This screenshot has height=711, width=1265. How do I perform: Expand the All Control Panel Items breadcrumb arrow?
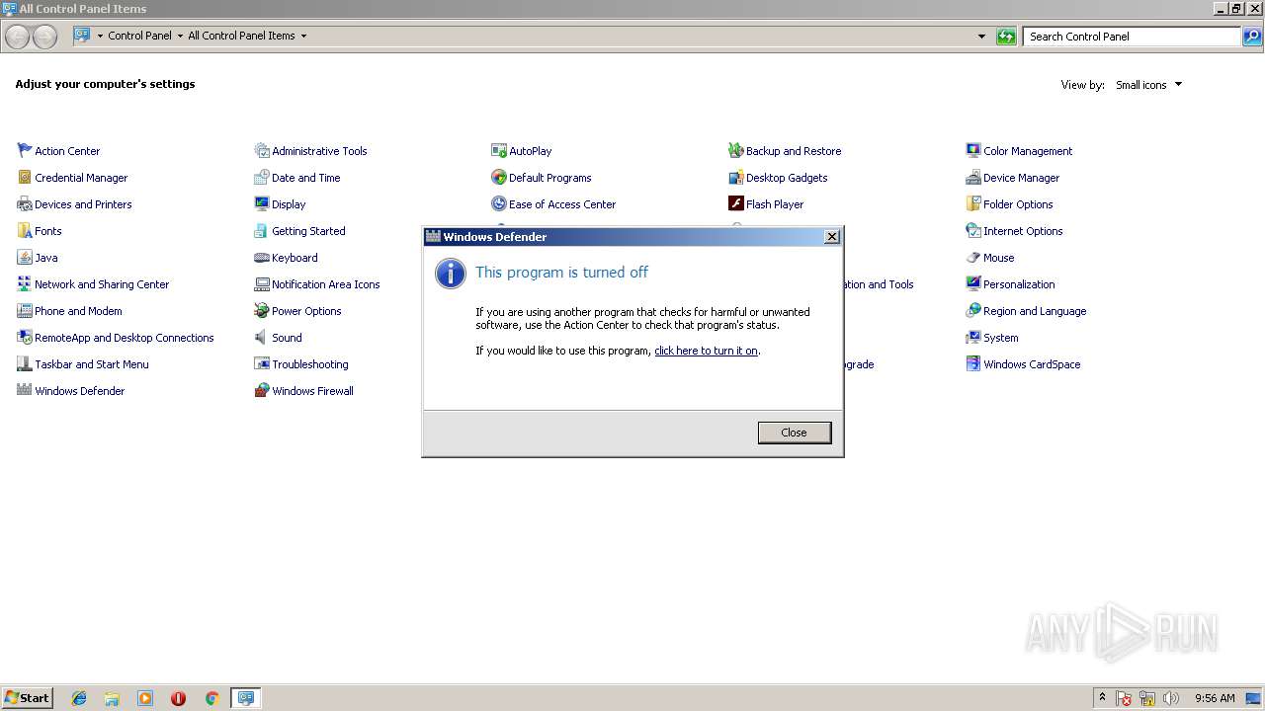point(303,36)
